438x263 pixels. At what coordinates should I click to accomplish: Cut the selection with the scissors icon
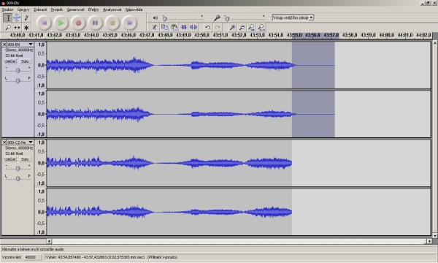tap(155, 27)
